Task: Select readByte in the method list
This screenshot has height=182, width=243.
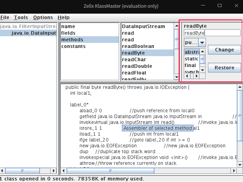Action: pyautogui.click(x=148, y=53)
